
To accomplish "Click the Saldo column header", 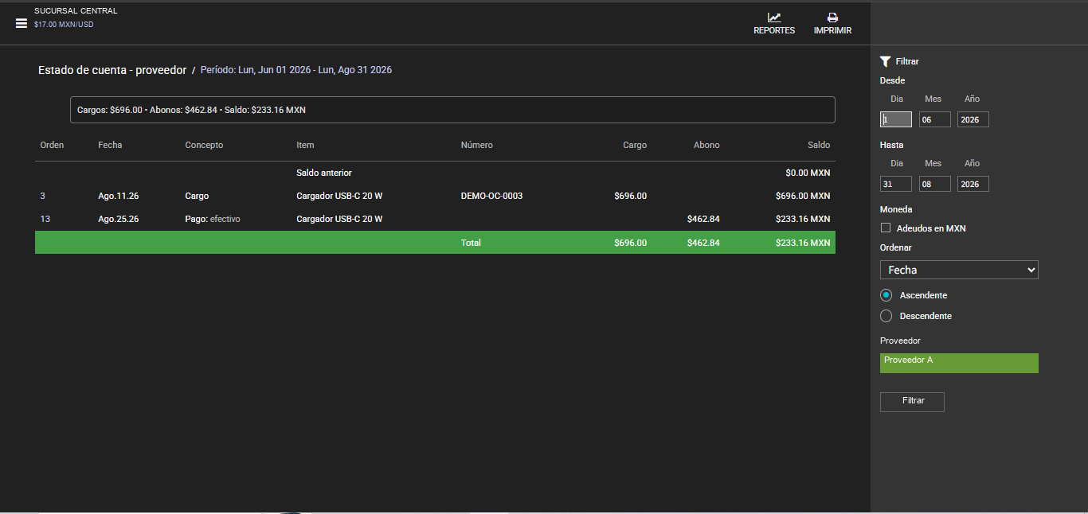I will [818, 145].
